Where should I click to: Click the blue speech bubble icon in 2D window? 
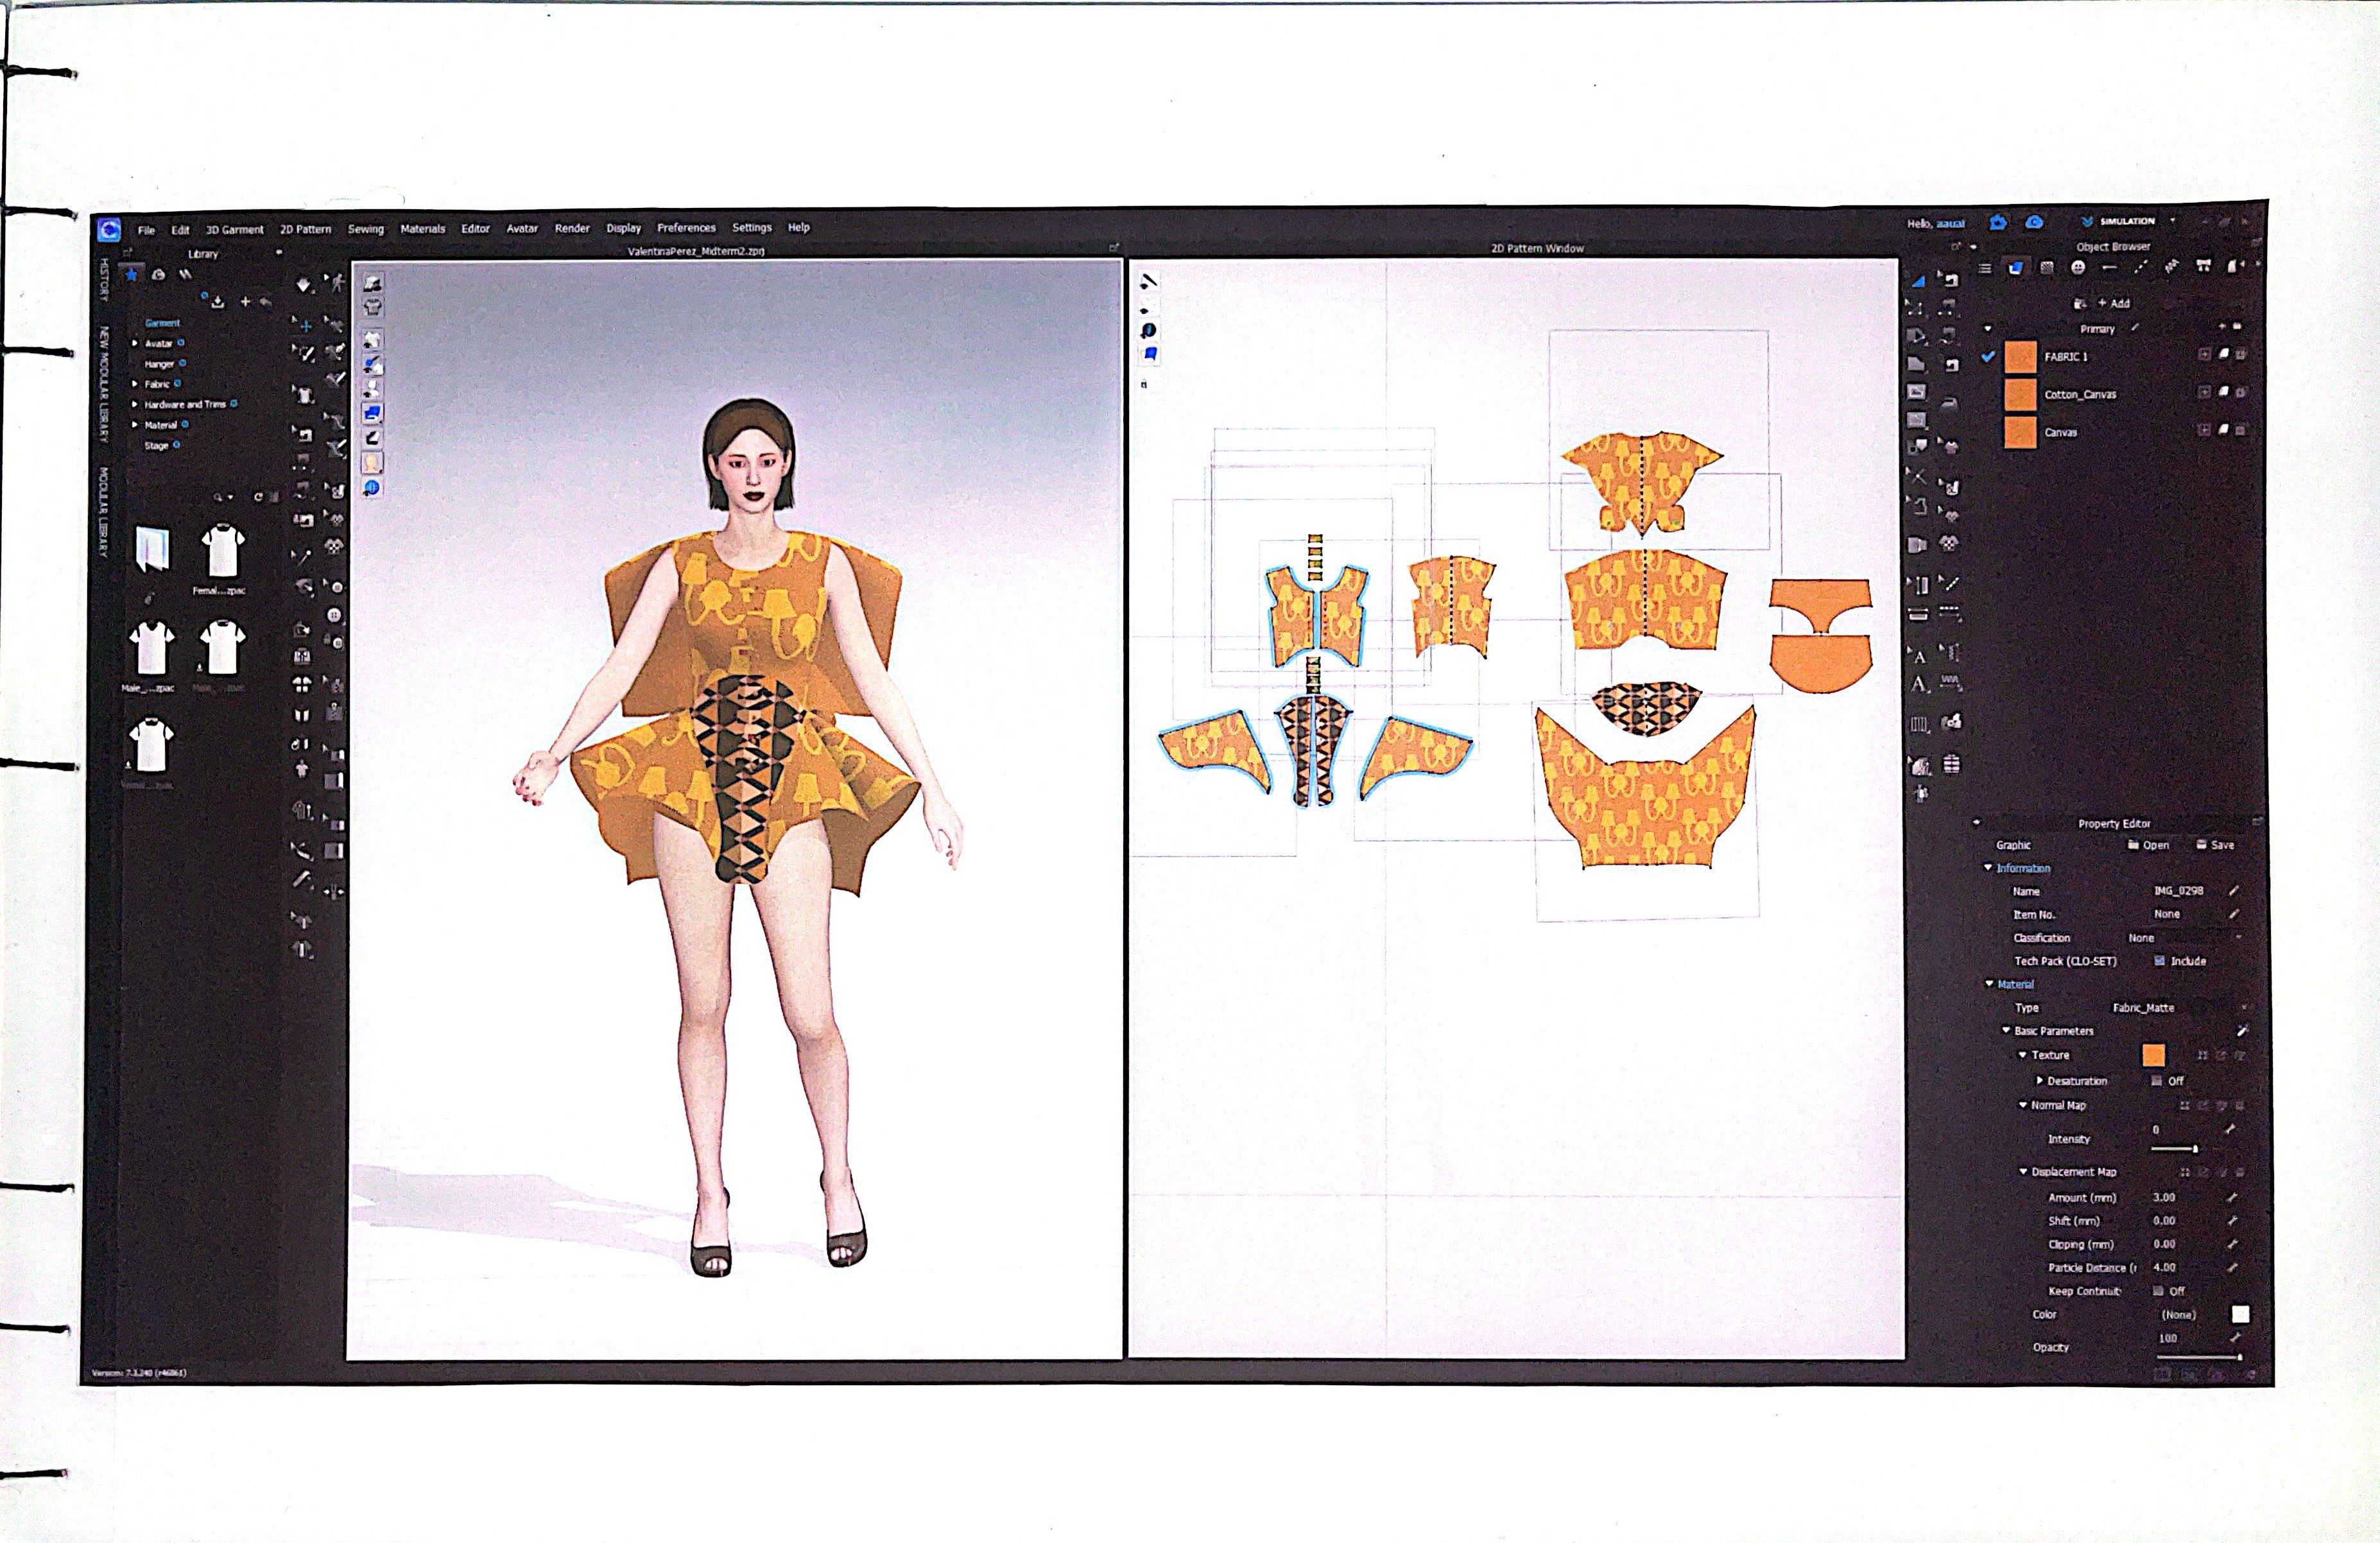[1149, 331]
